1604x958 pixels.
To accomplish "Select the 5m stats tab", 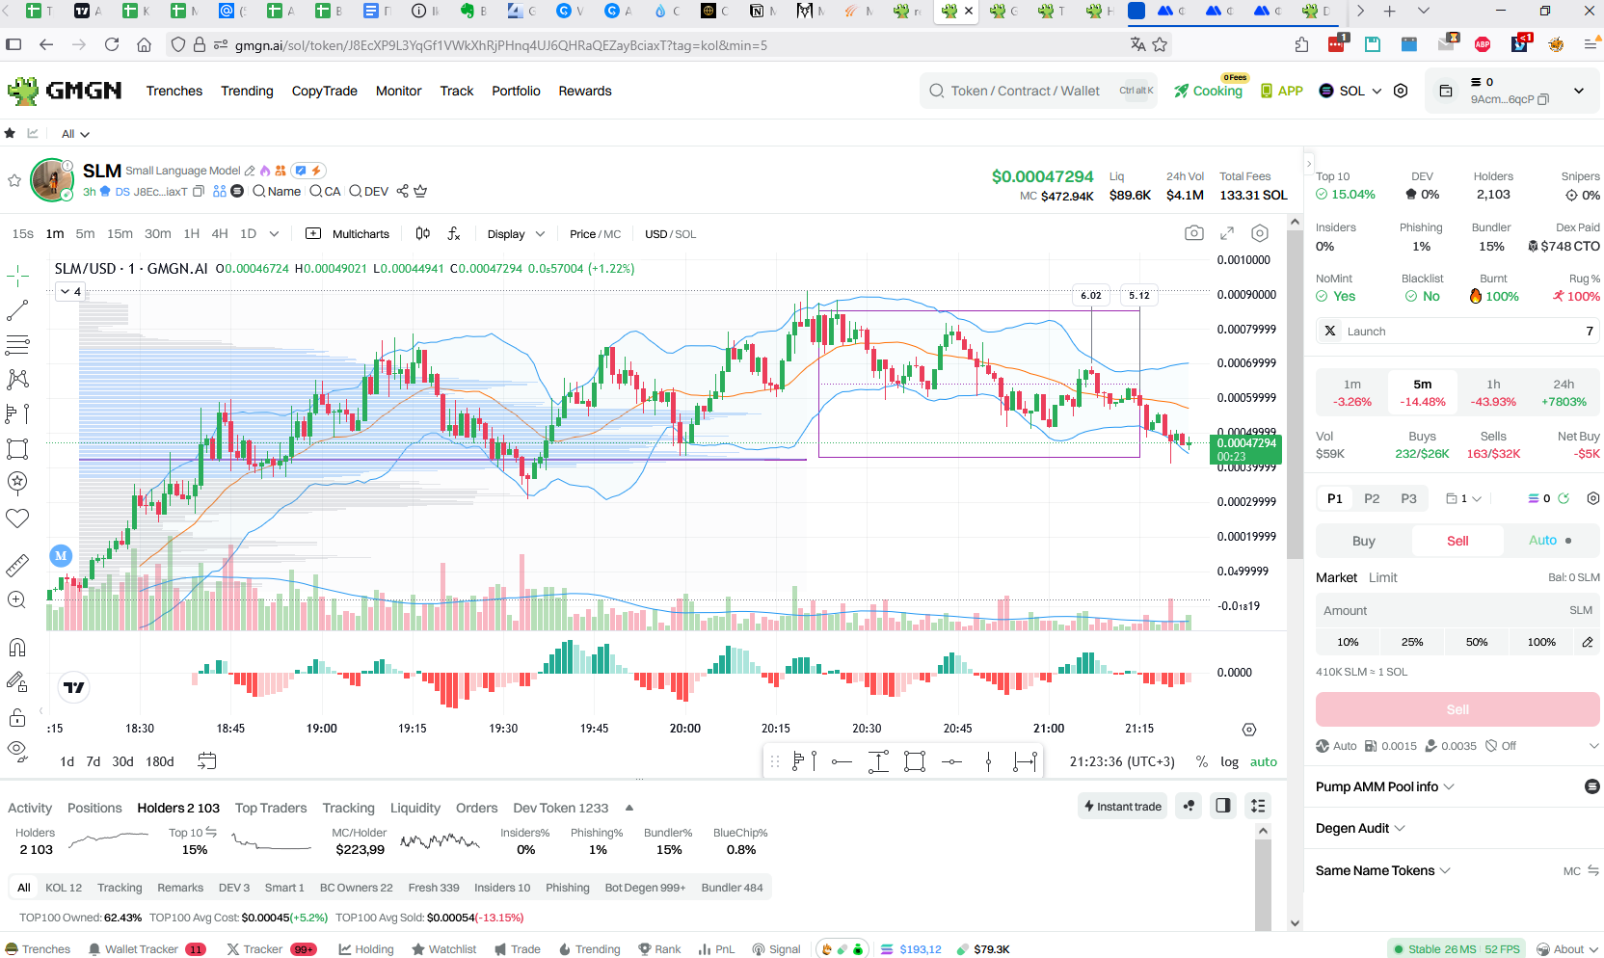I will 1422,392.
